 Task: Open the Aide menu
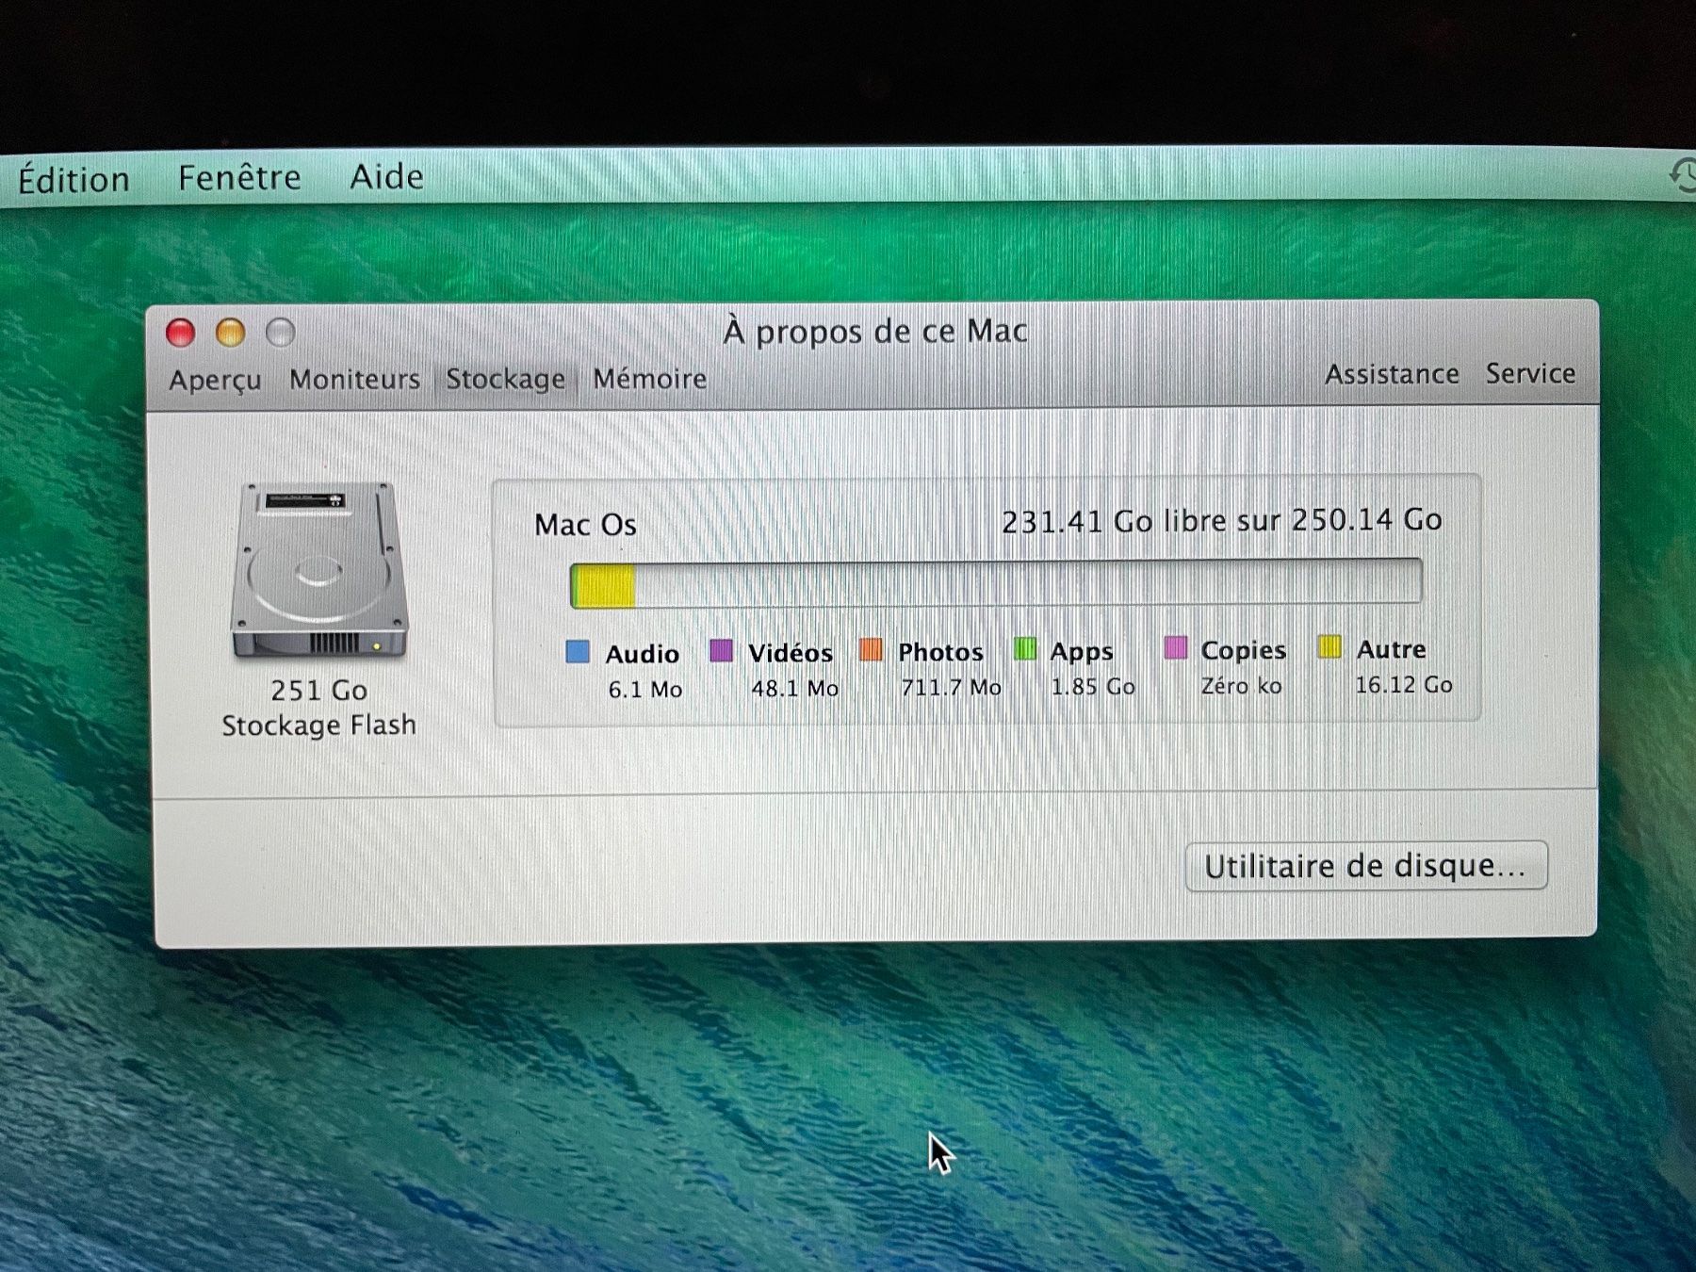click(x=386, y=176)
